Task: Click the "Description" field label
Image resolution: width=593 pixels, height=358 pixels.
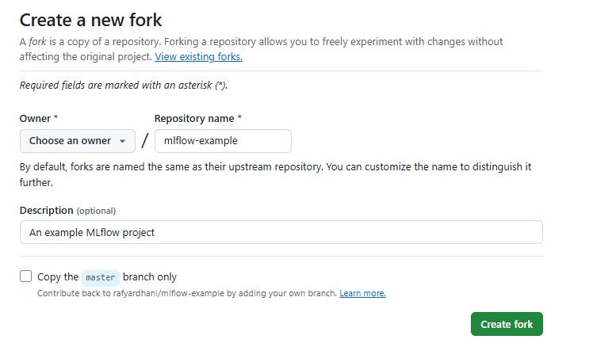Action: click(x=46, y=210)
